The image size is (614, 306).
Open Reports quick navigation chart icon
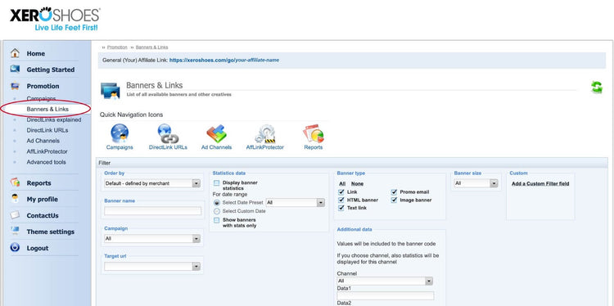pos(314,133)
